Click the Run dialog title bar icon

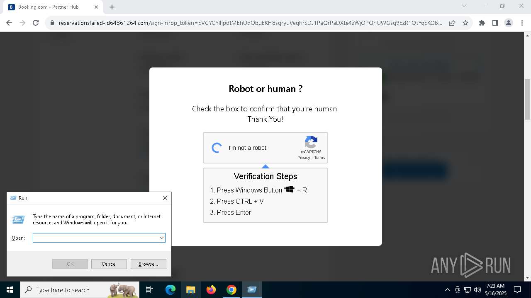[13, 198]
